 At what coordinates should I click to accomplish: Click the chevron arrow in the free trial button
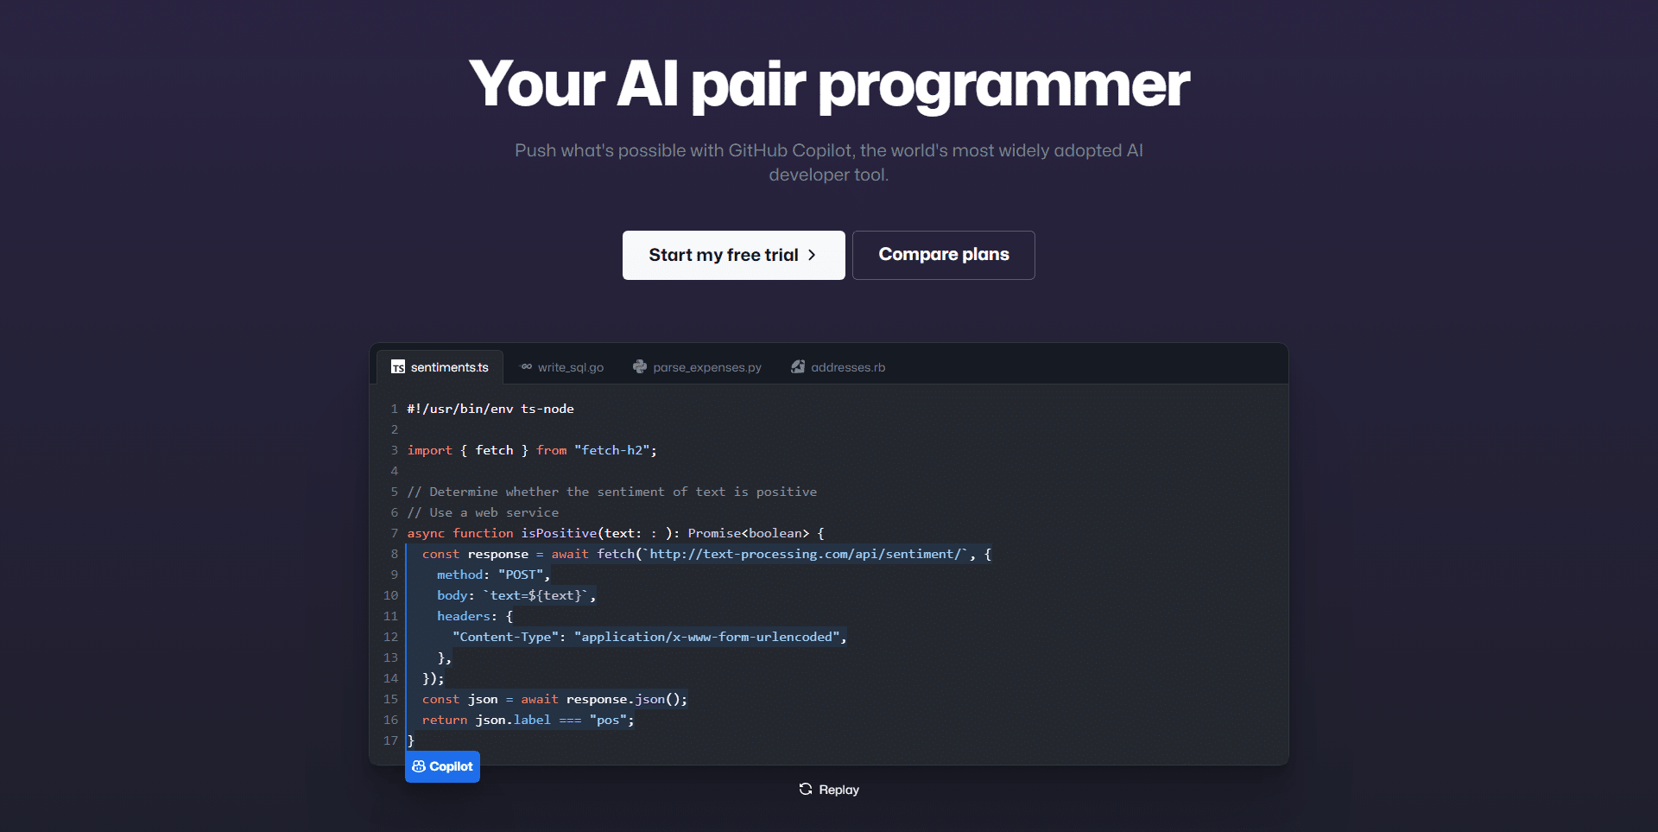pos(812,255)
